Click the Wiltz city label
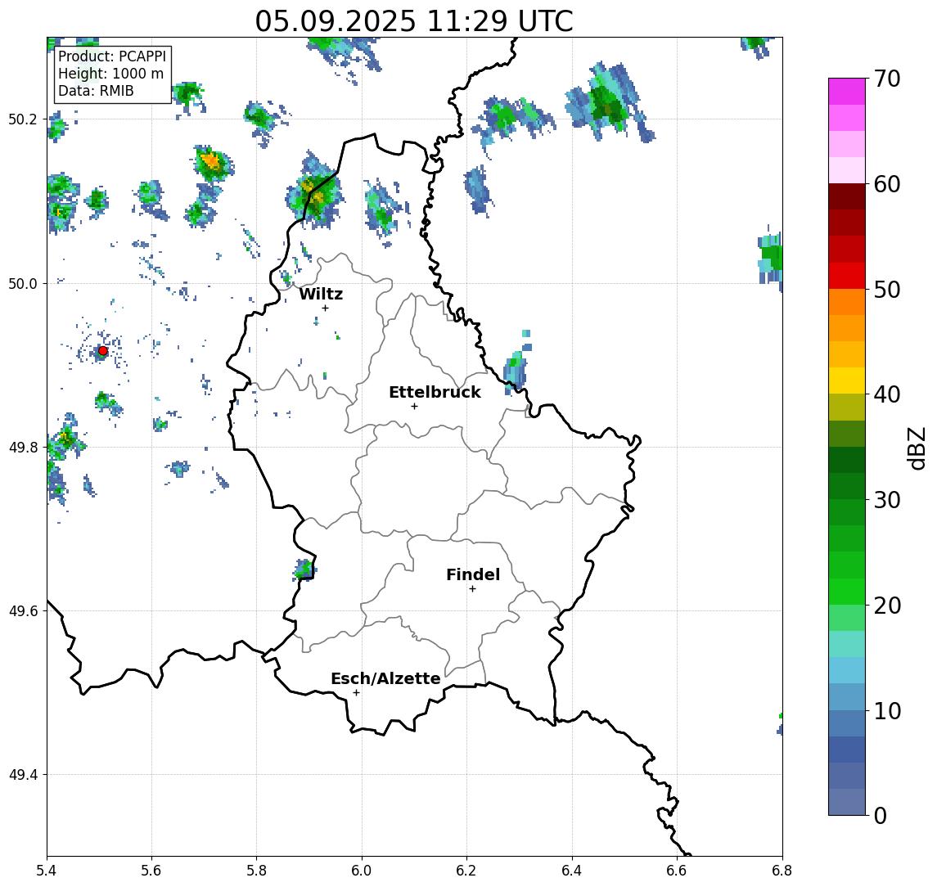Viewport: 937px width, 887px height. (x=321, y=294)
